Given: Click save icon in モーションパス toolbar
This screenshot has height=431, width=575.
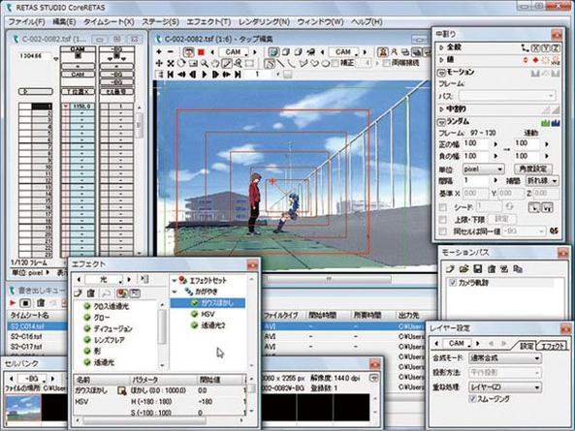Looking at the screenshot, I should (x=477, y=269).
